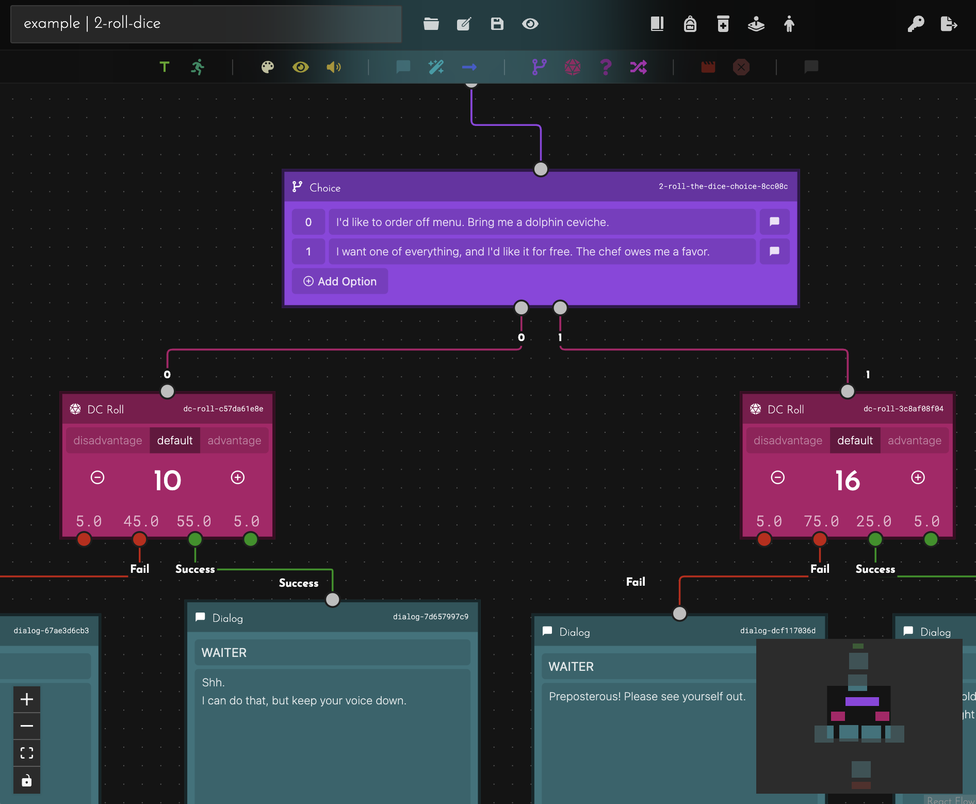Screen dimensions: 976x804
Task: Click the magic wand tool icon
Action: 436,67
